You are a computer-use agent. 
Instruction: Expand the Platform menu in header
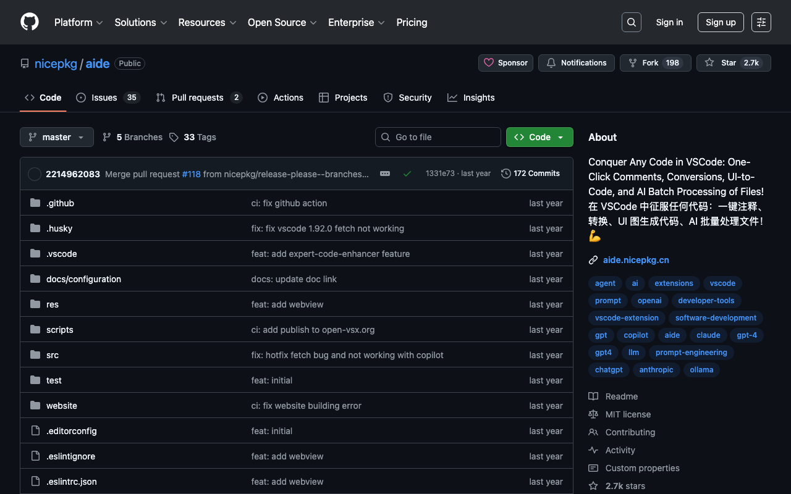point(78,22)
